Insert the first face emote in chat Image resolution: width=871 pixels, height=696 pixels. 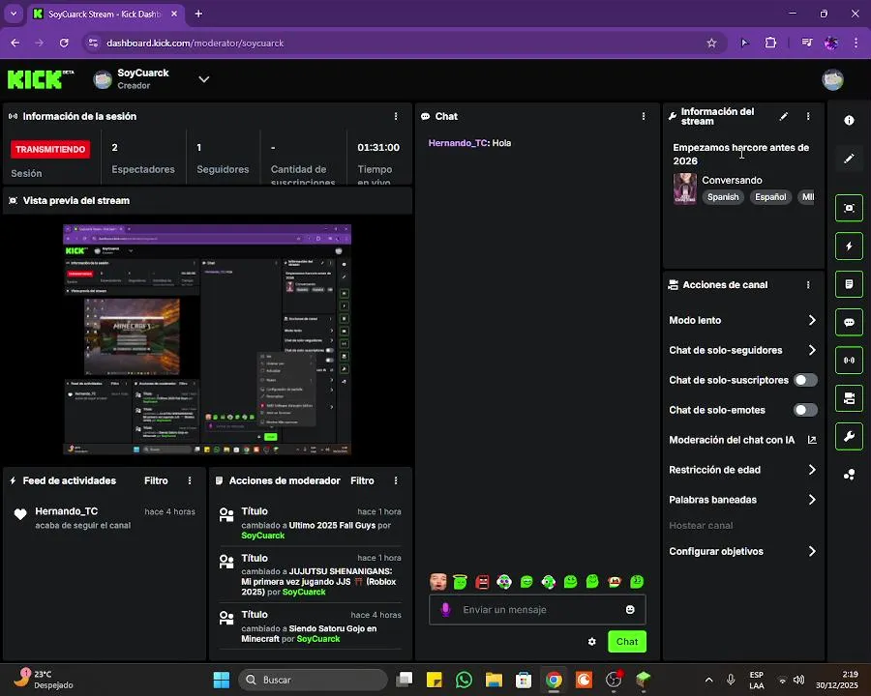pyautogui.click(x=438, y=582)
